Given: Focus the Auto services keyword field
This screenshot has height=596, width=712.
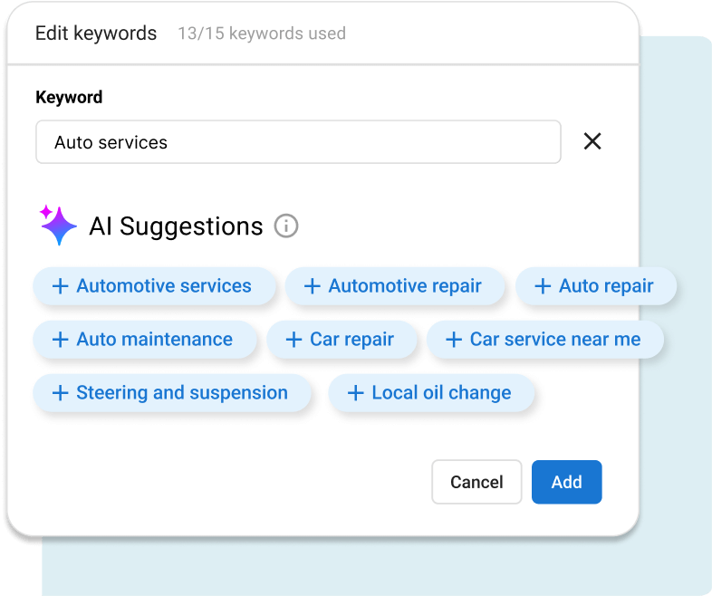Looking at the screenshot, I should (x=298, y=142).
